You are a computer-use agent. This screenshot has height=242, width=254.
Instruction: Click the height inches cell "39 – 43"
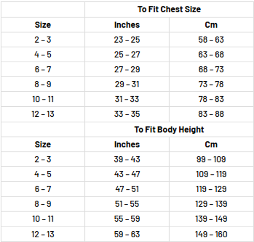[127, 159]
